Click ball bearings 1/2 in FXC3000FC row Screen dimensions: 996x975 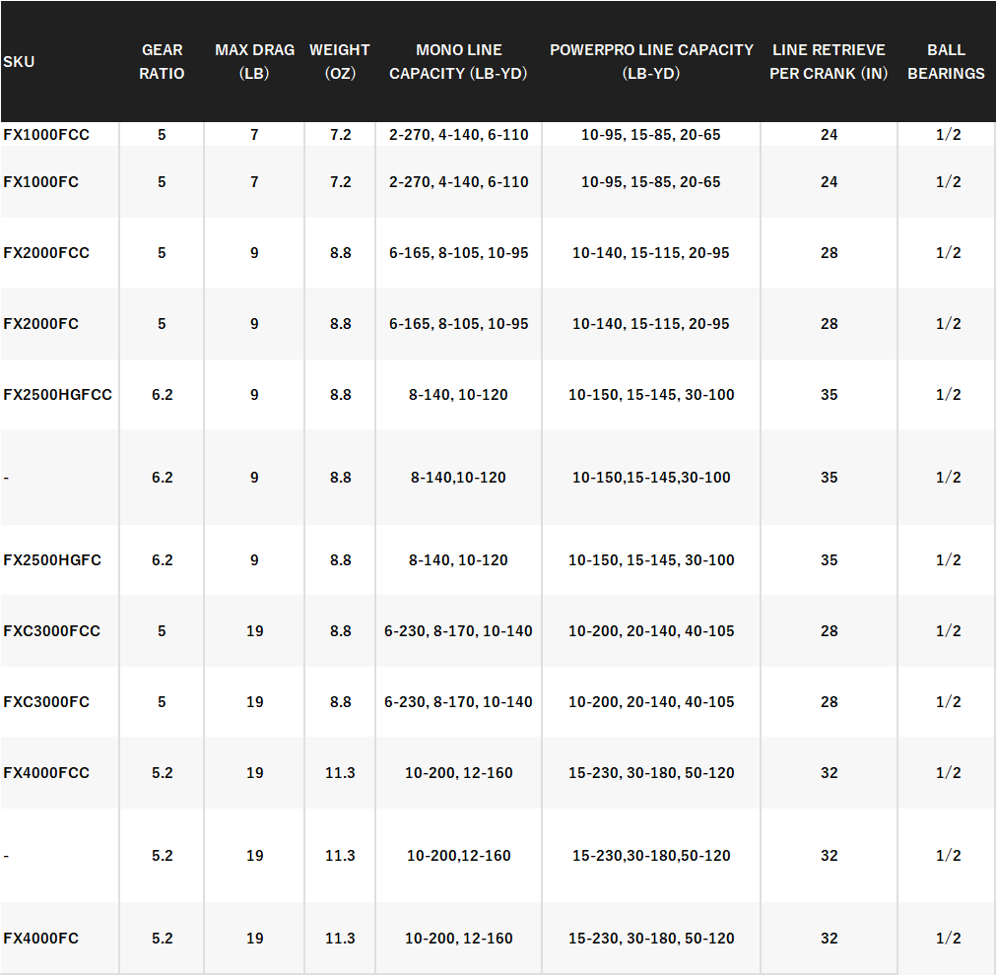[949, 702]
